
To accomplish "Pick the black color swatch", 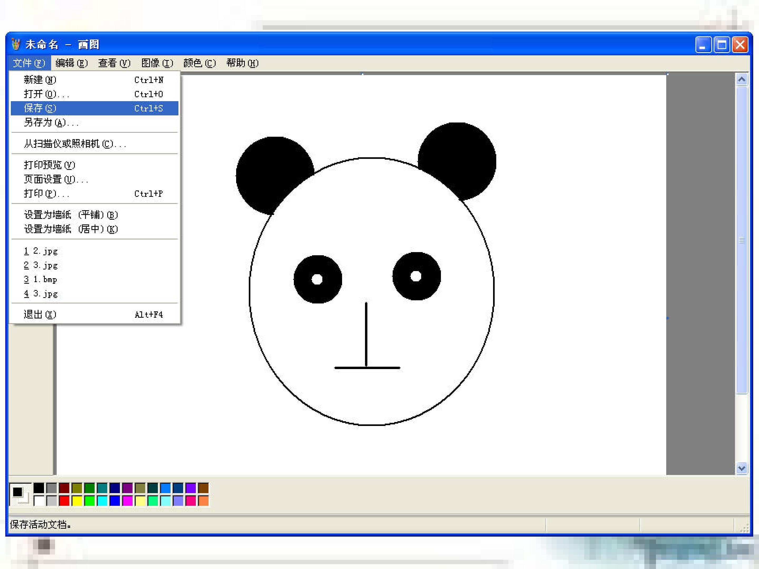I will click(x=39, y=488).
